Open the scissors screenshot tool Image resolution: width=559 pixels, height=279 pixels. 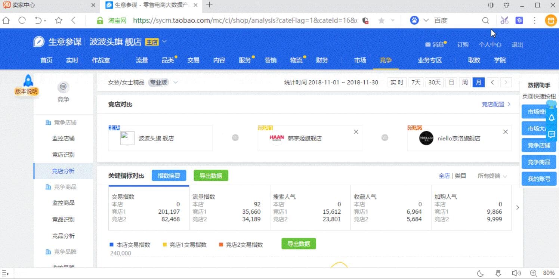504,21
